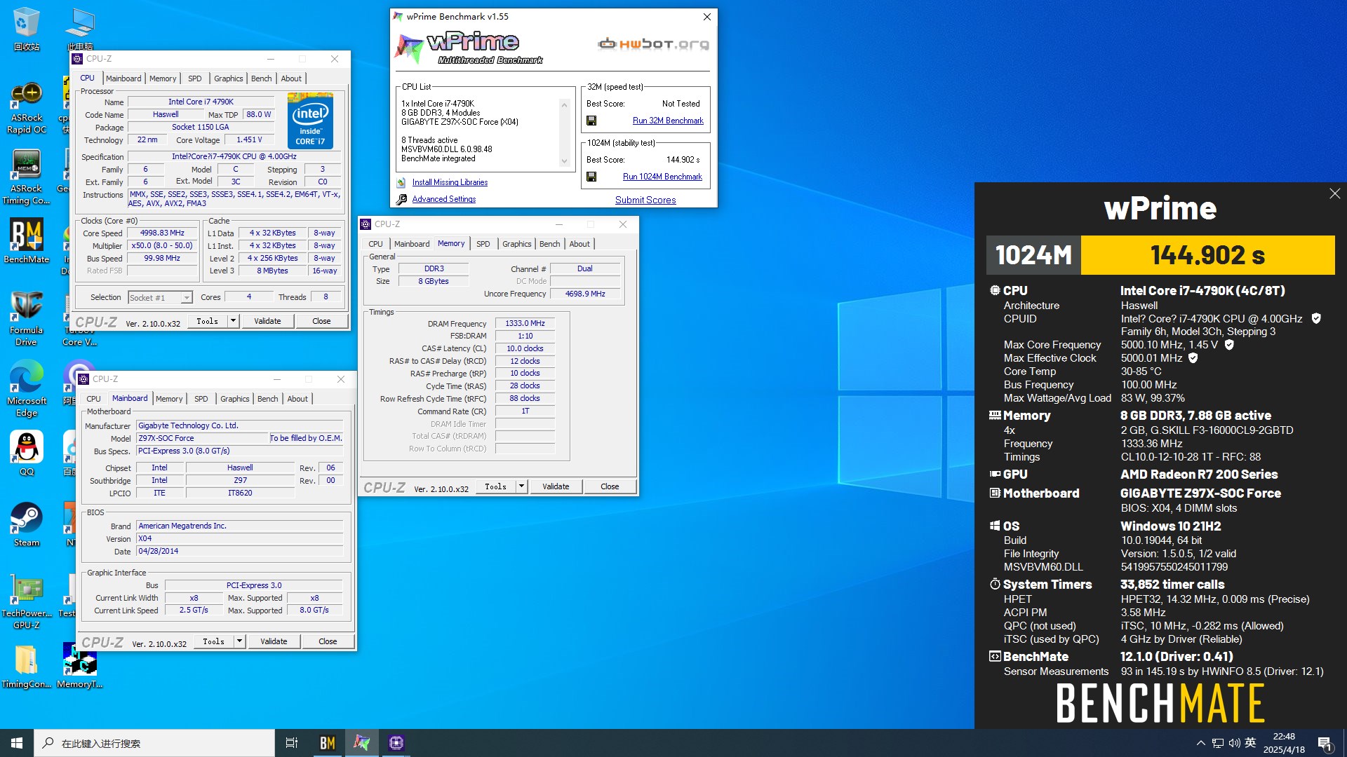The width and height of the screenshot is (1347, 757).
Task: Open Advanced Settings link
Action: point(444,199)
